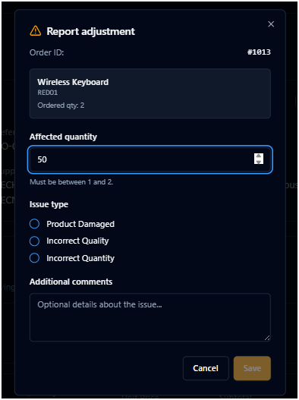Select the Incorrect Quantity radio button
The height and width of the screenshot is (400, 299).
pyautogui.click(x=34, y=258)
